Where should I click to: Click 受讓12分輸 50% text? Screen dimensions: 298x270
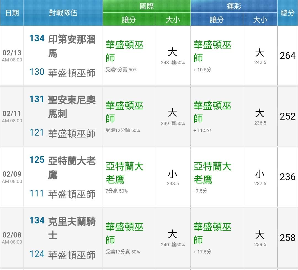pyautogui.click(x=123, y=130)
